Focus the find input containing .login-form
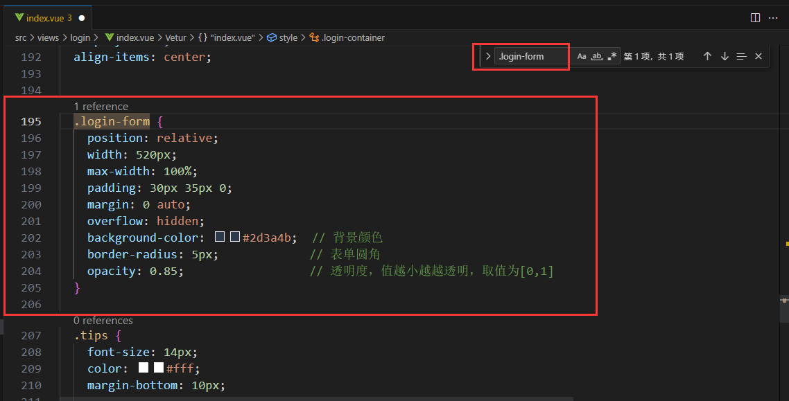The width and height of the screenshot is (789, 401). (x=531, y=56)
